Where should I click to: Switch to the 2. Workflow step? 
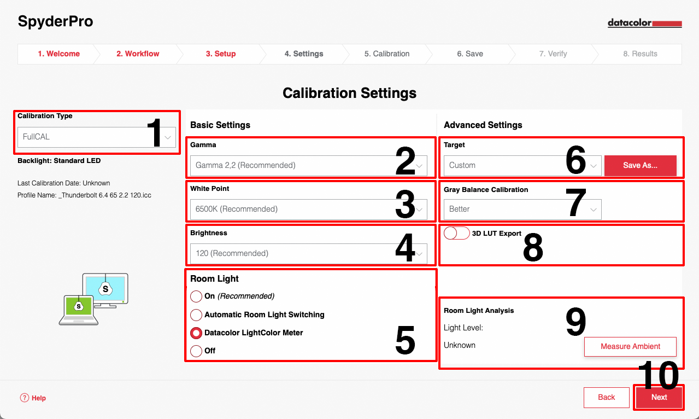tap(138, 54)
